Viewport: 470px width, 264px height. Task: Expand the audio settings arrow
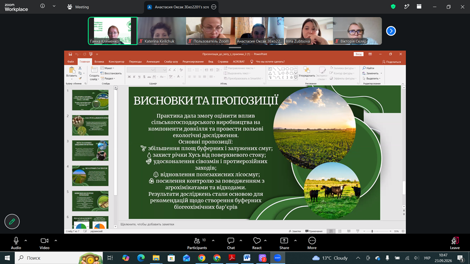coord(26,240)
